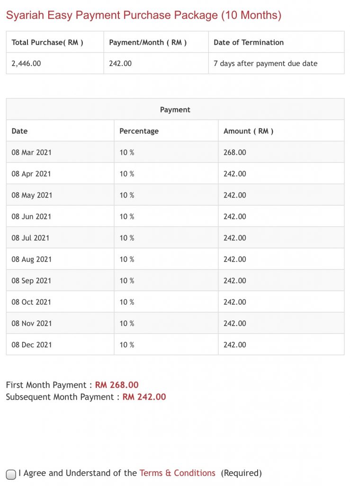Click the Percentage column header
Screen dimensions: 350x486
[x=139, y=131]
